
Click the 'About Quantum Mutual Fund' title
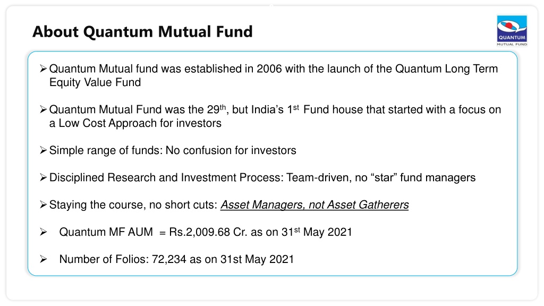coord(142,31)
